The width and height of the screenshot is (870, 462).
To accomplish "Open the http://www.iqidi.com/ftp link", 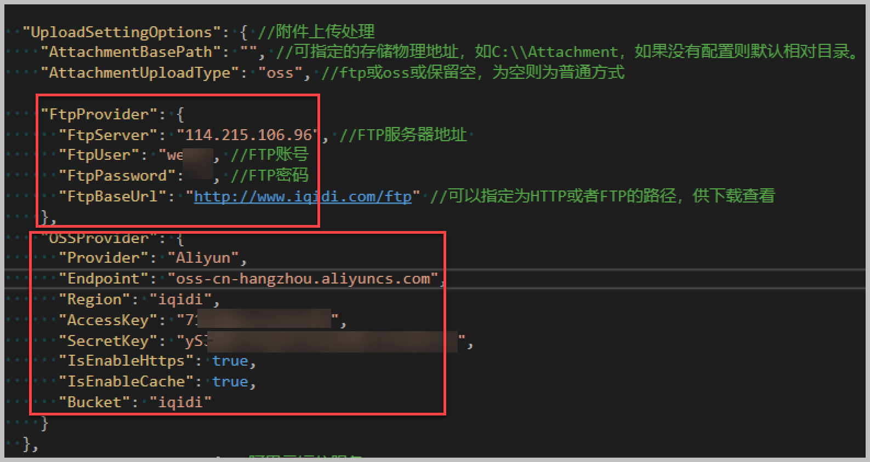I will (303, 196).
